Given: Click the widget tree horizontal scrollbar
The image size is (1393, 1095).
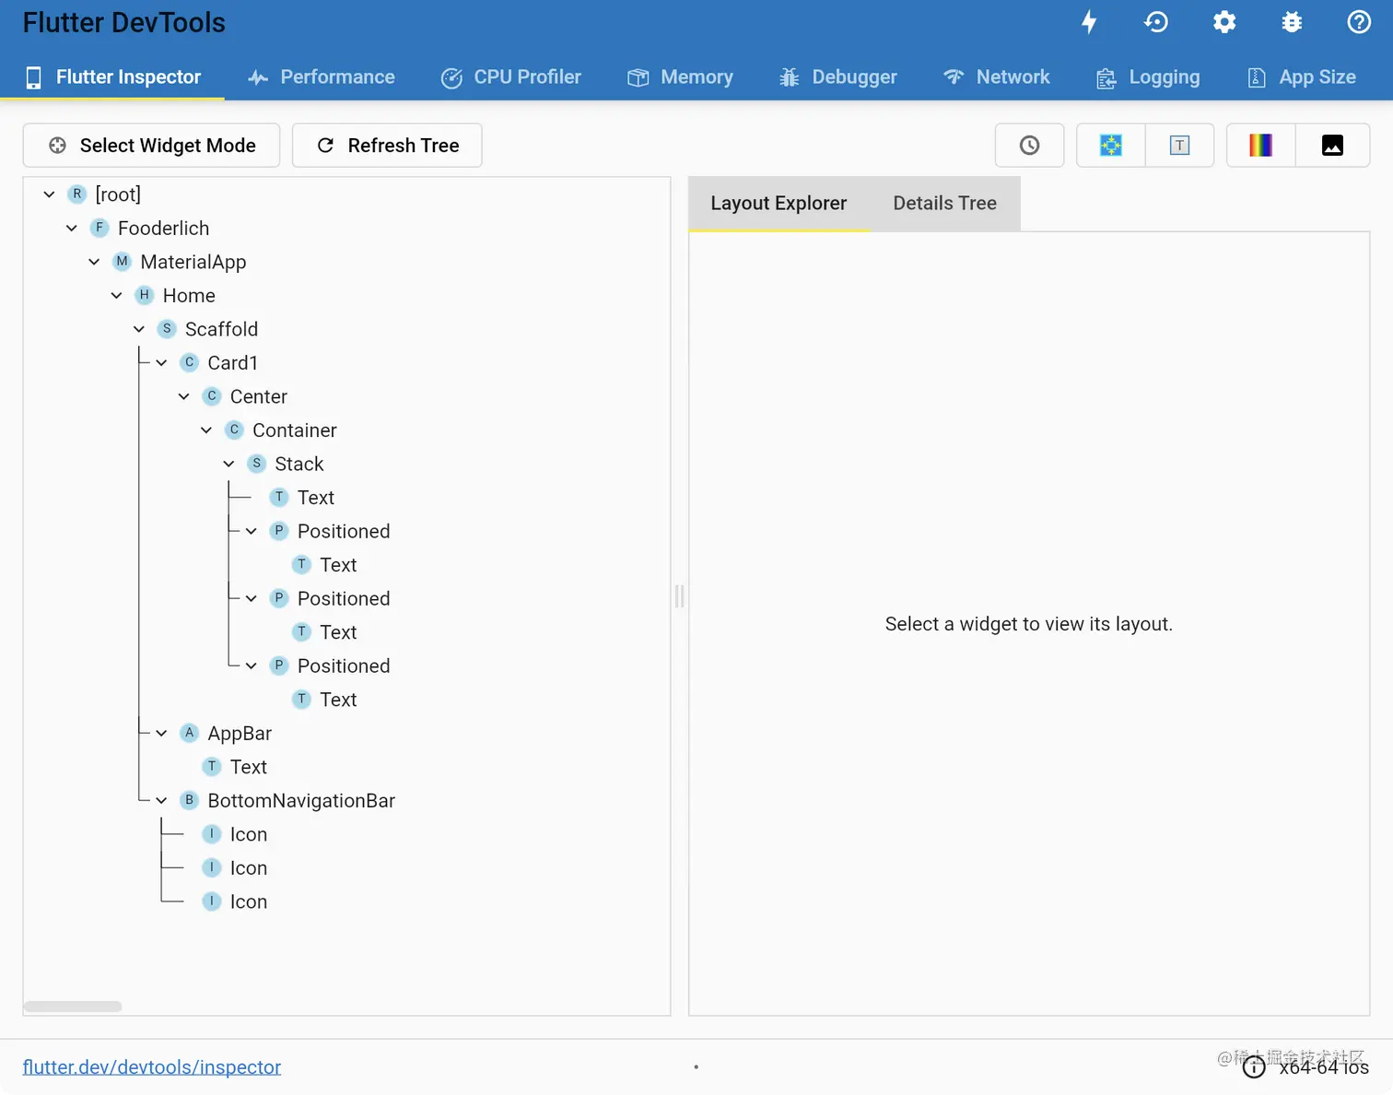Looking at the screenshot, I should (73, 1007).
